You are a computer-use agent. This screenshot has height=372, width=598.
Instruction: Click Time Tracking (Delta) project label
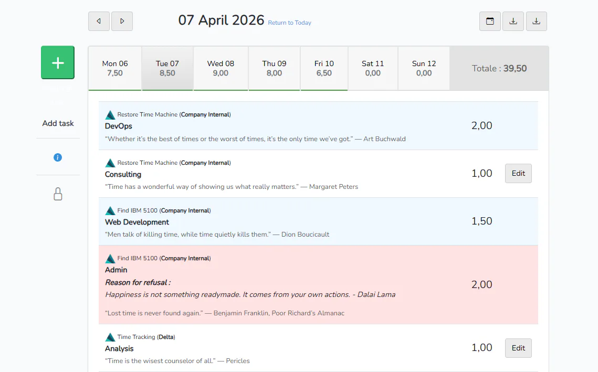point(146,337)
